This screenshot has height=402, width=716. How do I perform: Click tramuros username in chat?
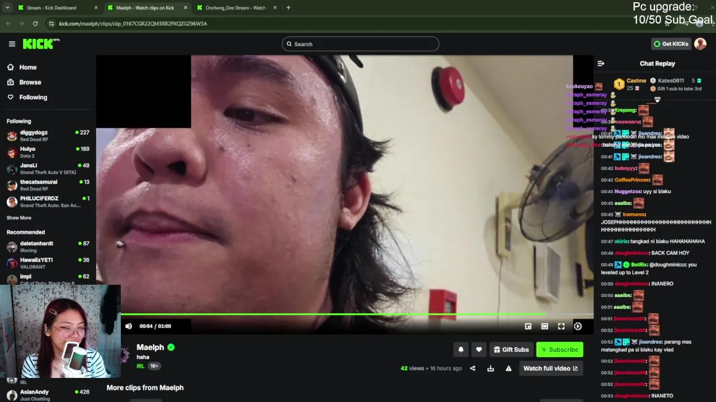point(634,214)
